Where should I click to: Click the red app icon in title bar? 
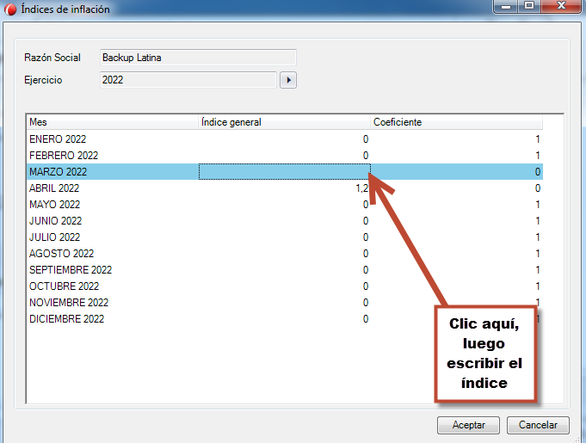coord(10,9)
